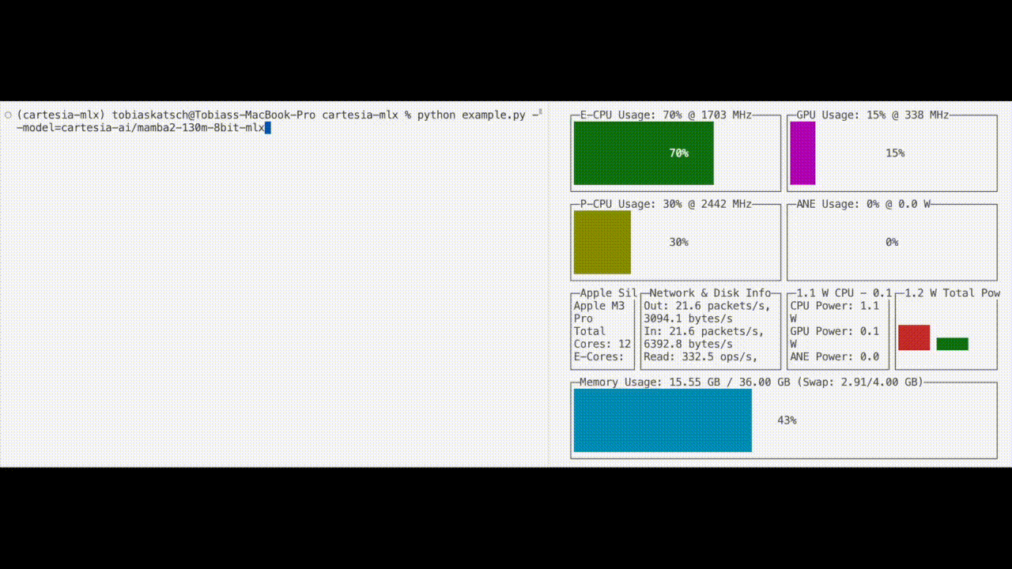Image resolution: width=1012 pixels, height=569 pixels.
Task: Click the 'ANE Usage: 0% @ 0.0 W' title
Action: tap(863, 204)
